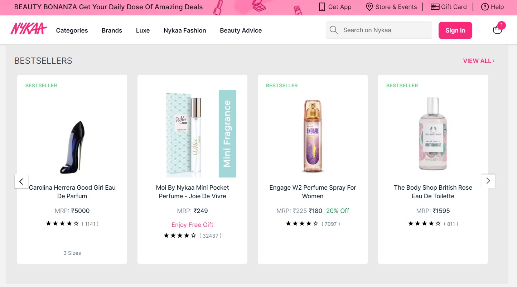This screenshot has height=287, width=517.
Task: Open the Moi By Nykaa Mini Fragrance image
Action: 201,133
